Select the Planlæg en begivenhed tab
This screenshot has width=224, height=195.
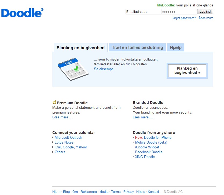tap(80, 48)
